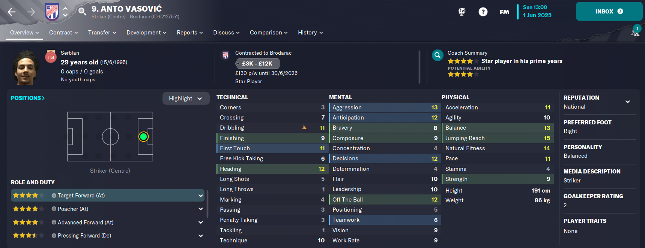Open the Coach Summary magnifier icon
The width and height of the screenshot is (645, 248).
point(438,55)
